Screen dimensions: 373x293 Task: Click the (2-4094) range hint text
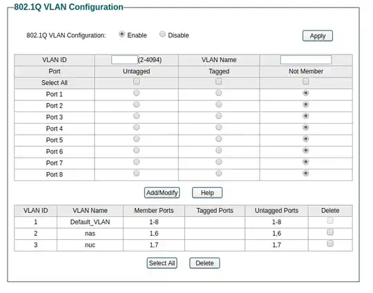click(150, 59)
